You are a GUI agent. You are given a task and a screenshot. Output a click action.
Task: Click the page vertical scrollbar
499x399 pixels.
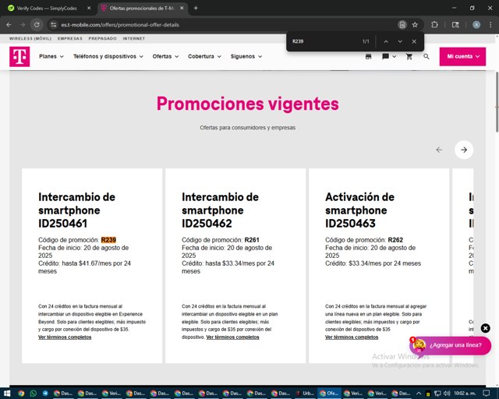tap(497, 102)
